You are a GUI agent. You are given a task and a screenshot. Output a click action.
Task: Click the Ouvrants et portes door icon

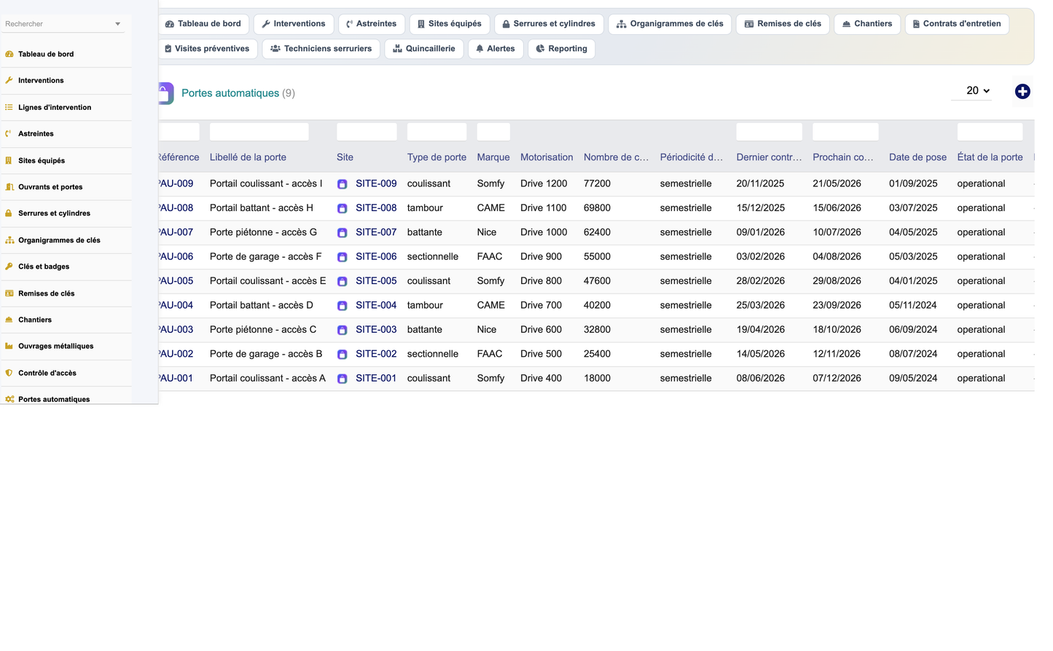coord(9,186)
